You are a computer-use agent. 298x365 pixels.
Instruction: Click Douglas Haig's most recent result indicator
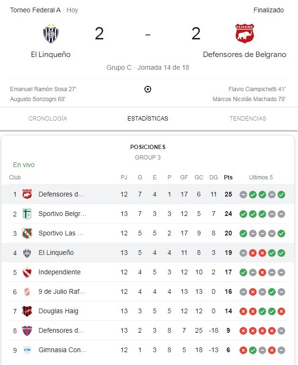click(281, 311)
